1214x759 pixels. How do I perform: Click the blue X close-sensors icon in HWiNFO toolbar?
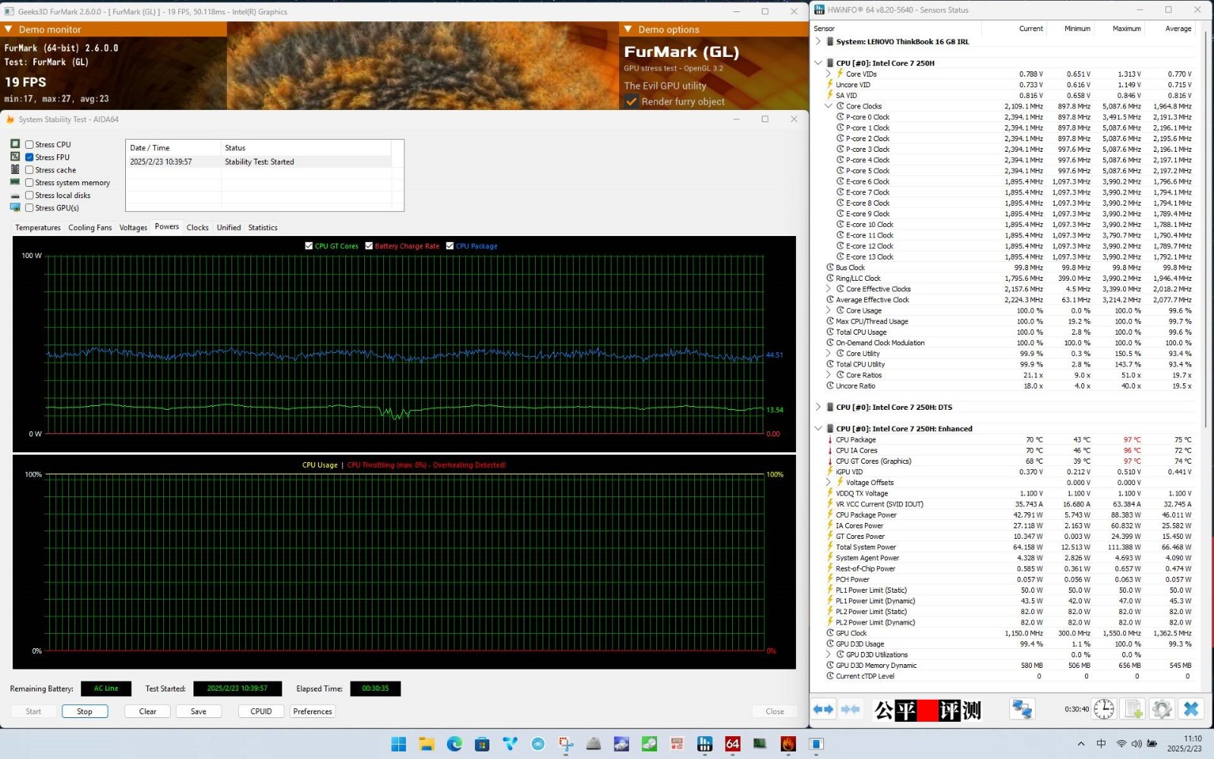click(1191, 709)
